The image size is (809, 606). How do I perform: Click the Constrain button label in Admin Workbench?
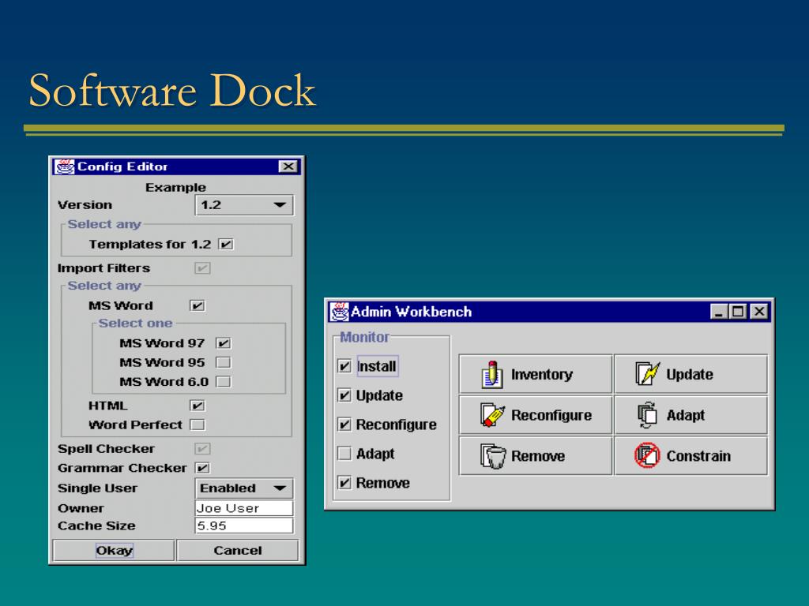pyautogui.click(x=698, y=456)
